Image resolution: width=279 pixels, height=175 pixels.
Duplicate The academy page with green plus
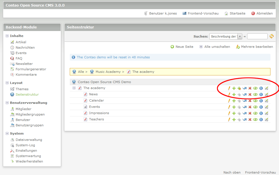pos(234,88)
